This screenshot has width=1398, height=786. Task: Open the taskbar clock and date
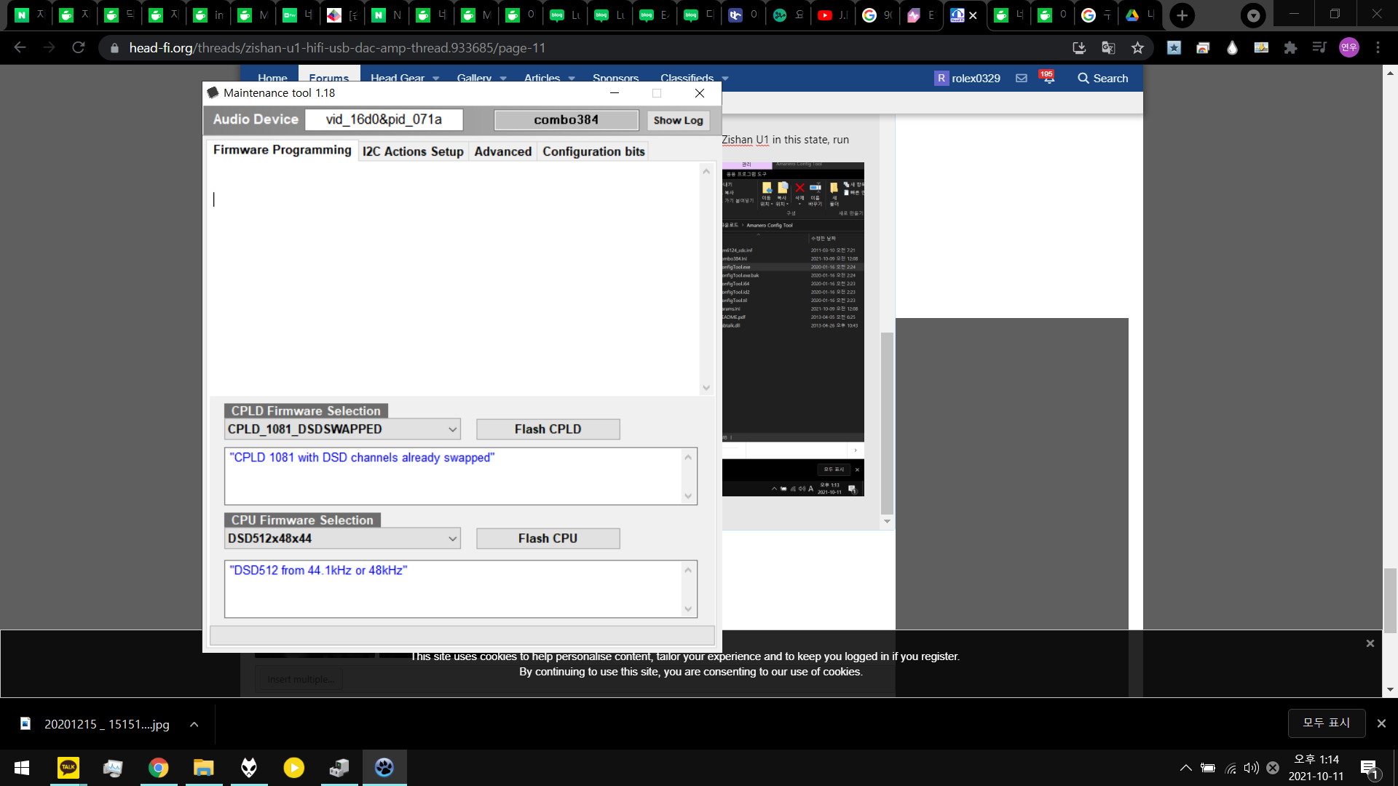coord(1316,768)
